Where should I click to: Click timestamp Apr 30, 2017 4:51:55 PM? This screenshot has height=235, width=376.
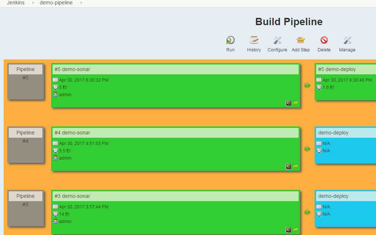tap(84, 143)
